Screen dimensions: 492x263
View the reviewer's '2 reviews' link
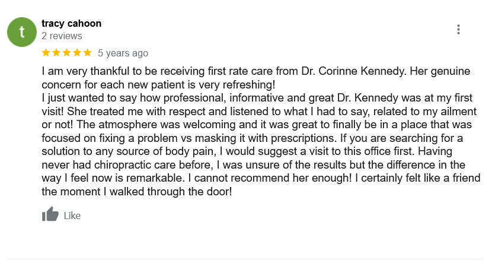(x=62, y=36)
